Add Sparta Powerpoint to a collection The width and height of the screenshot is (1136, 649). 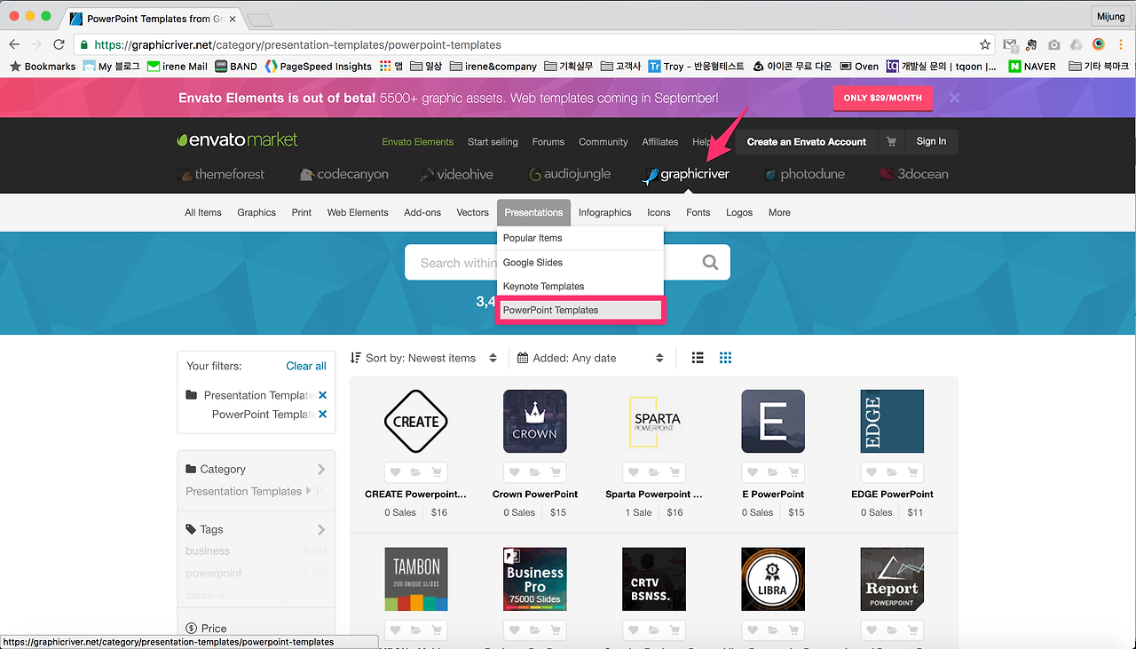(654, 472)
